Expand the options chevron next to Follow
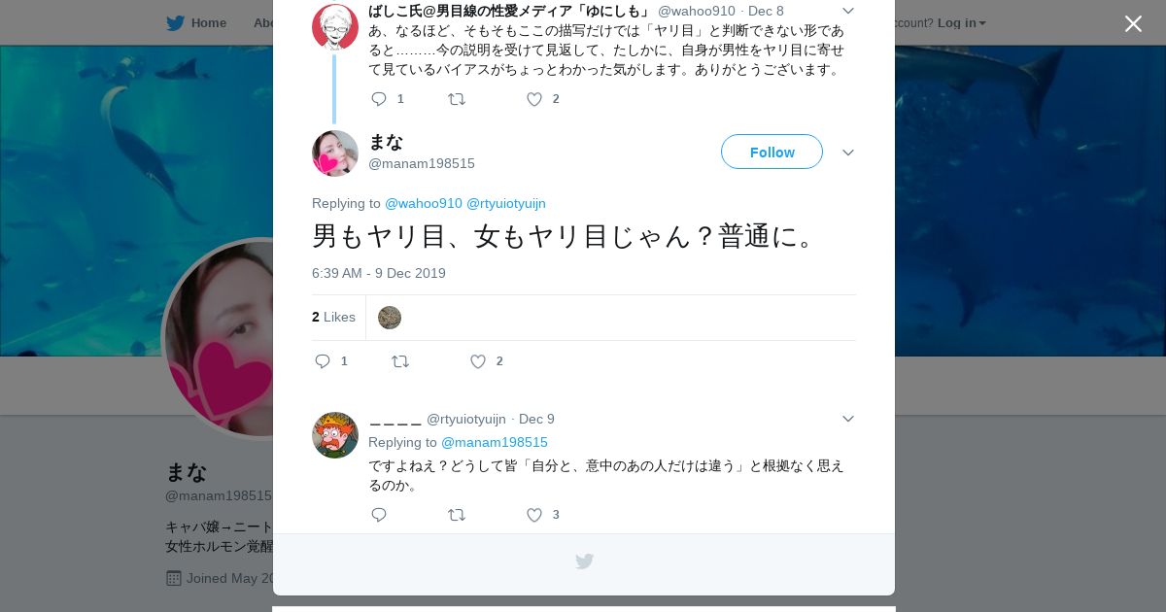The image size is (1166, 612). coord(847,153)
